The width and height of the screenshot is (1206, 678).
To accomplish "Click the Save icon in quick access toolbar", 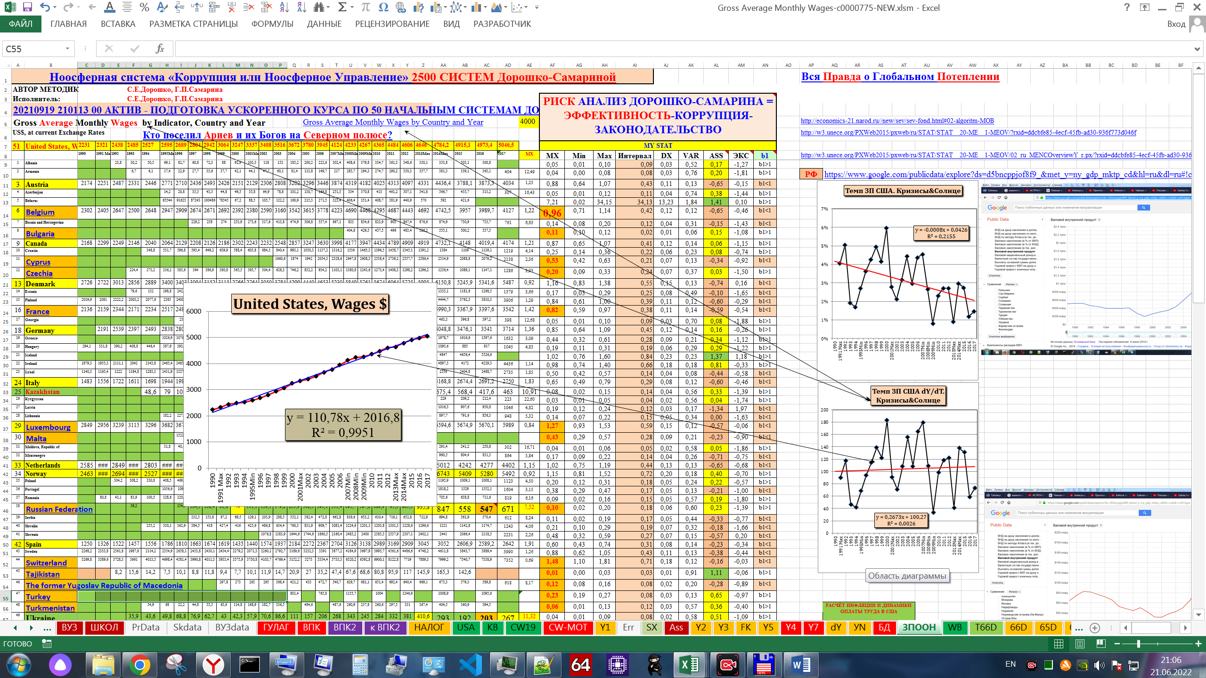I will [27, 7].
